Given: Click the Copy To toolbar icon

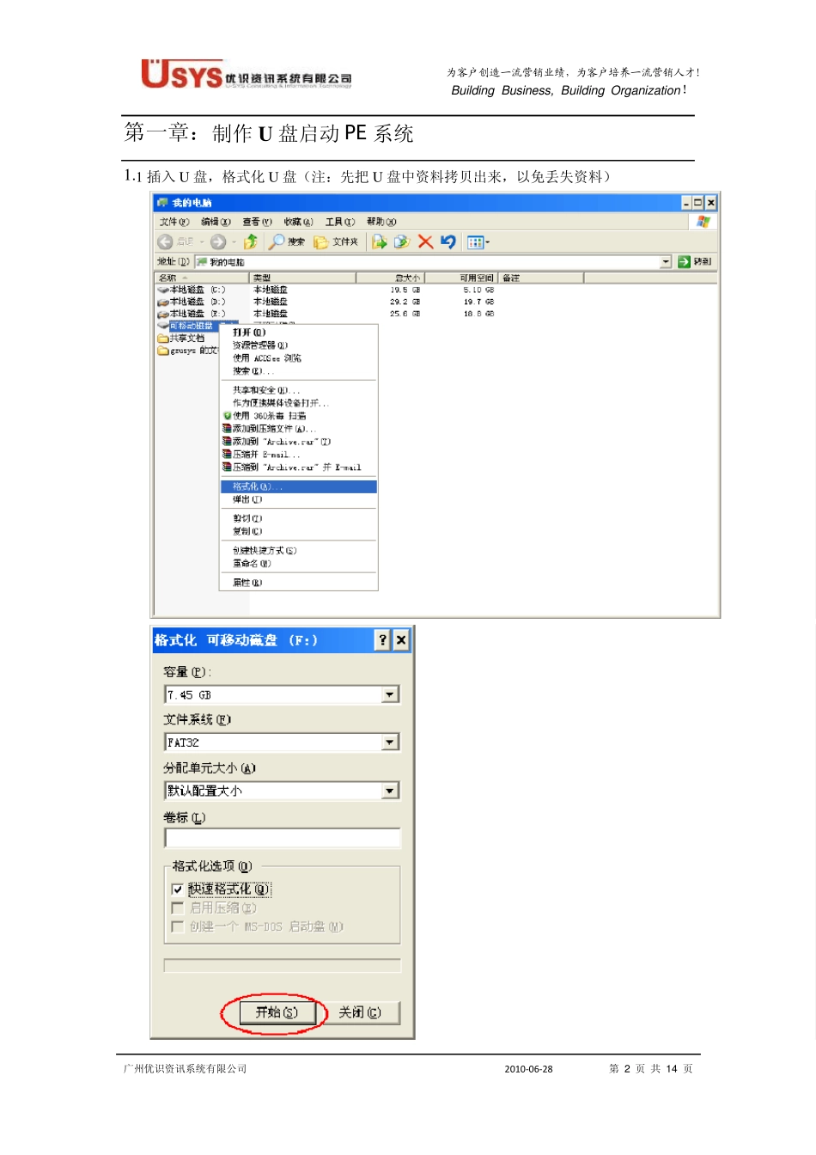Looking at the screenshot, I should 401,242.
